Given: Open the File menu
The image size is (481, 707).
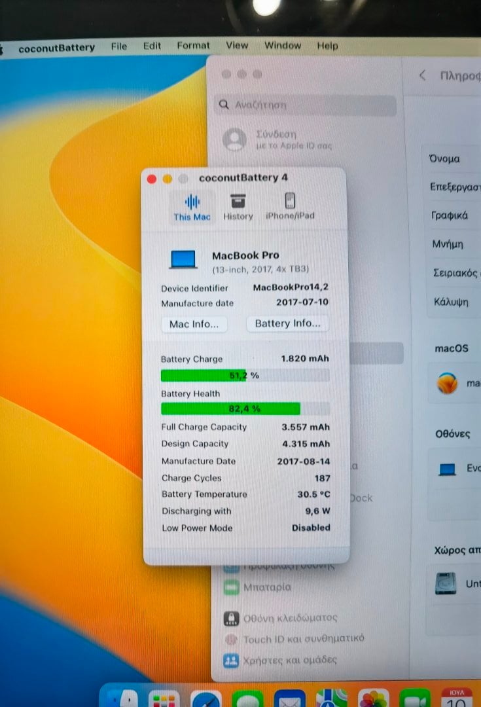Looking at the screenshot, I should click(x=119, y=46).
